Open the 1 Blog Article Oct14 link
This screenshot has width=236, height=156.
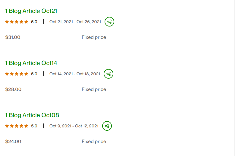pos(31,63)
